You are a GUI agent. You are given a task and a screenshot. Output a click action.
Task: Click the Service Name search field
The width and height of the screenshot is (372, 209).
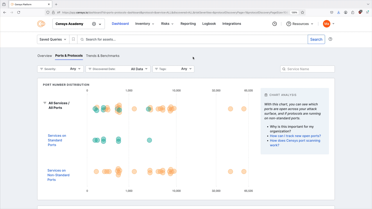(307, 69)
